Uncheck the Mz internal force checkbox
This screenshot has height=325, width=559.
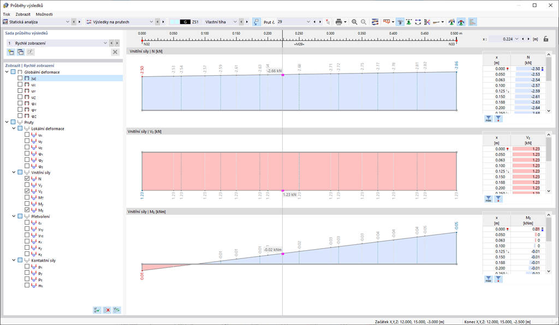click(27, 210)
